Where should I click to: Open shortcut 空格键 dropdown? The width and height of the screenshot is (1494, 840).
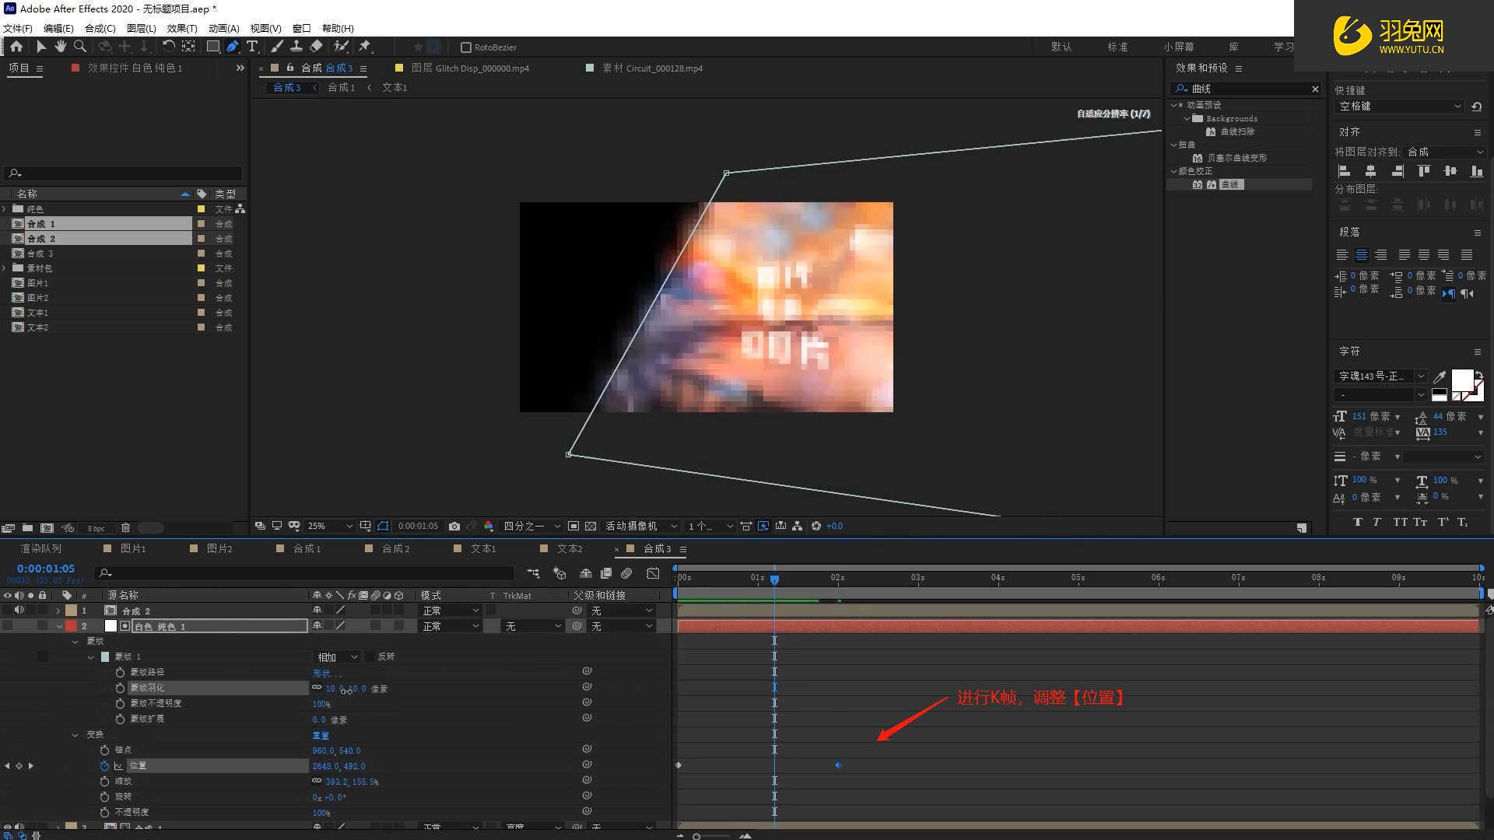[1400, 107]
